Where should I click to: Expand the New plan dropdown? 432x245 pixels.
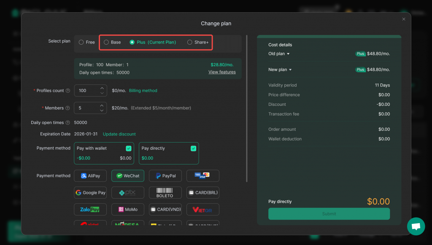tap(291, 70)
